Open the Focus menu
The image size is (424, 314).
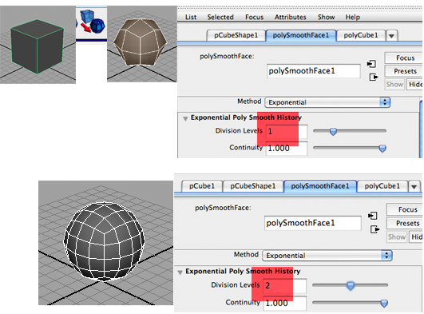[254, 17]
